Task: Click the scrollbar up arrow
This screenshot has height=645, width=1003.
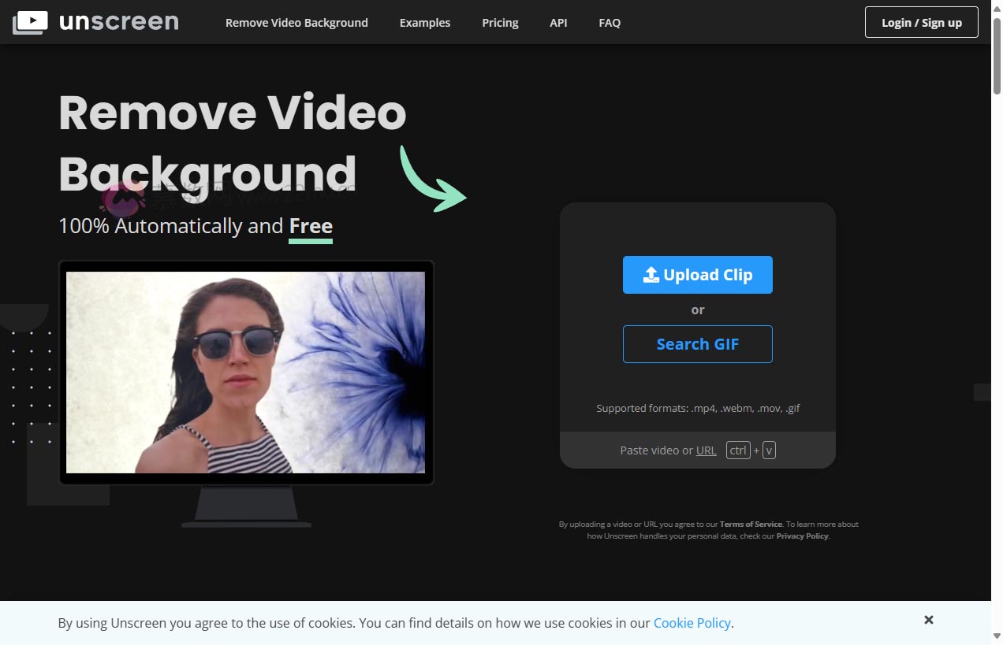Action: tap(997, 6)
